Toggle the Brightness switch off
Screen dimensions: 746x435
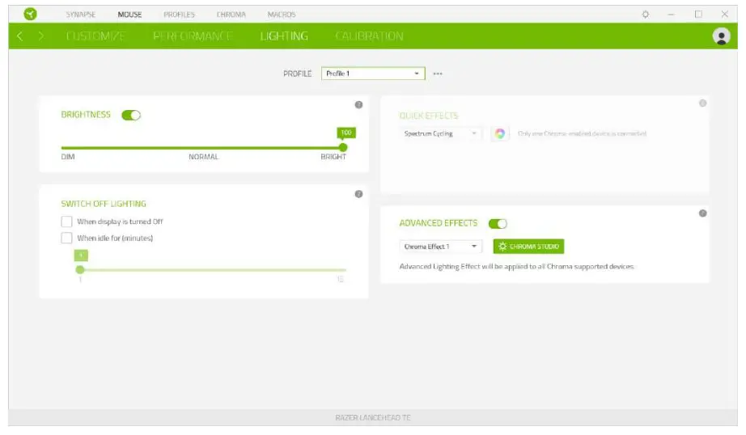click(x=131, y=115)
